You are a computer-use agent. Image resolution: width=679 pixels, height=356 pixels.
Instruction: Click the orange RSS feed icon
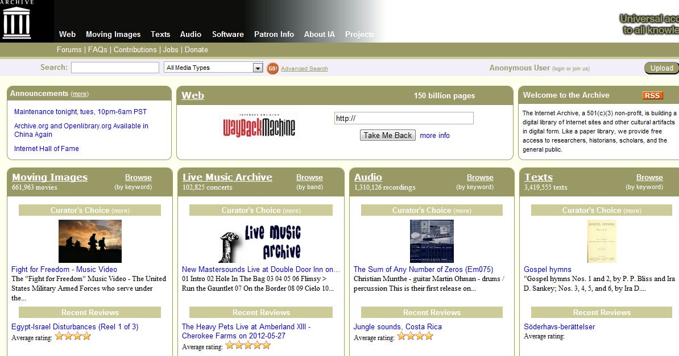[x=652, y=95]
